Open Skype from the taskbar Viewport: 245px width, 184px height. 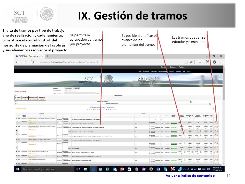[x=165, y=169]
